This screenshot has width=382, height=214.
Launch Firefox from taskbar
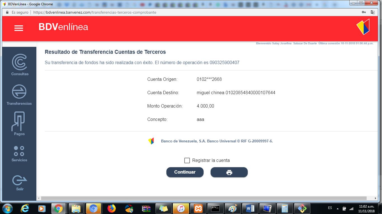coord(112,208)
